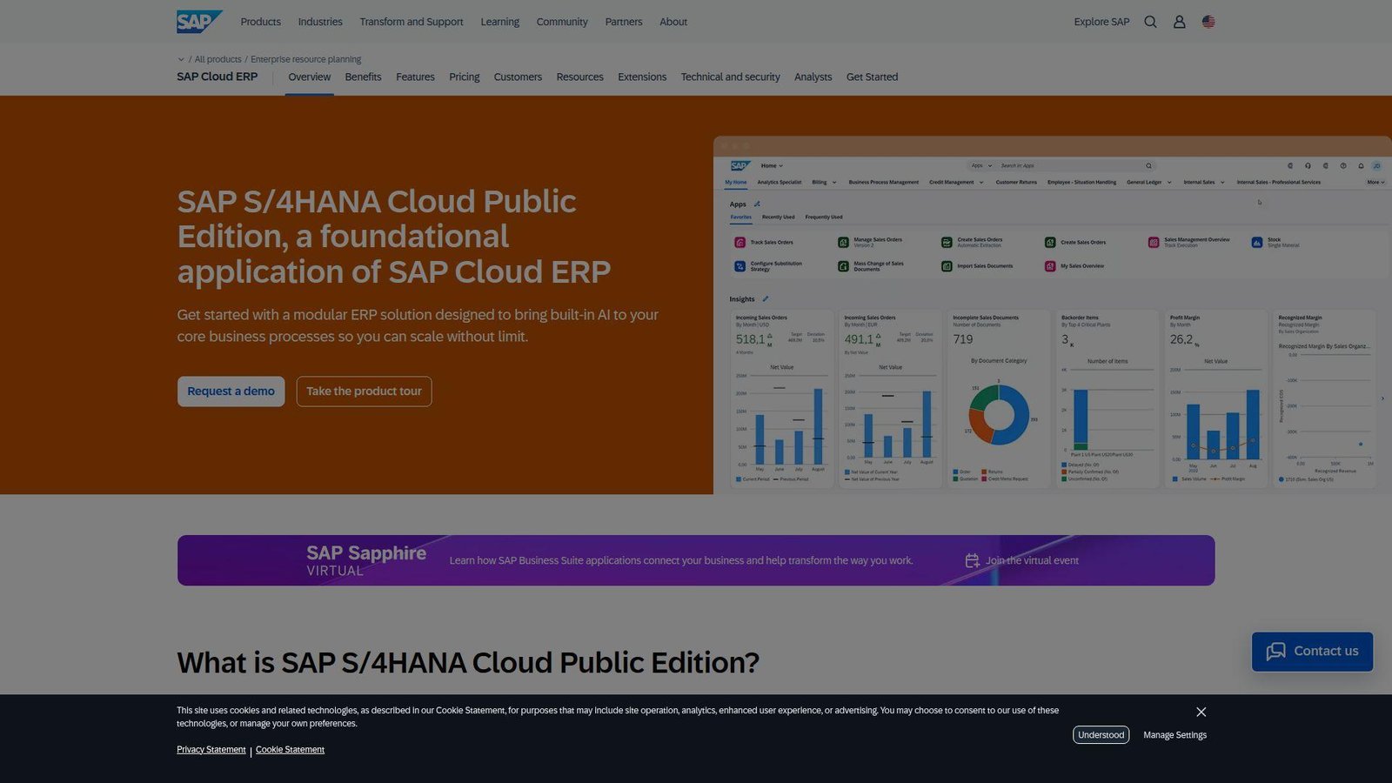1392x783 pixels.
Task: Open Transform and Support menu
Action: [412, 22]
